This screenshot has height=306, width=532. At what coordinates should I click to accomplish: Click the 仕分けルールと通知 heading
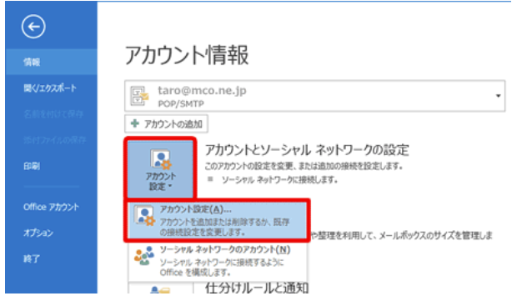pyautogui.click(x=257, y=288)
